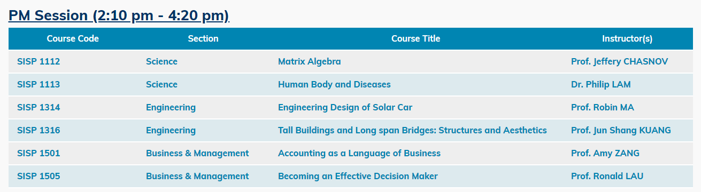
Task: Click the Matrix Algebra course title
Action: tap(309, 61)
